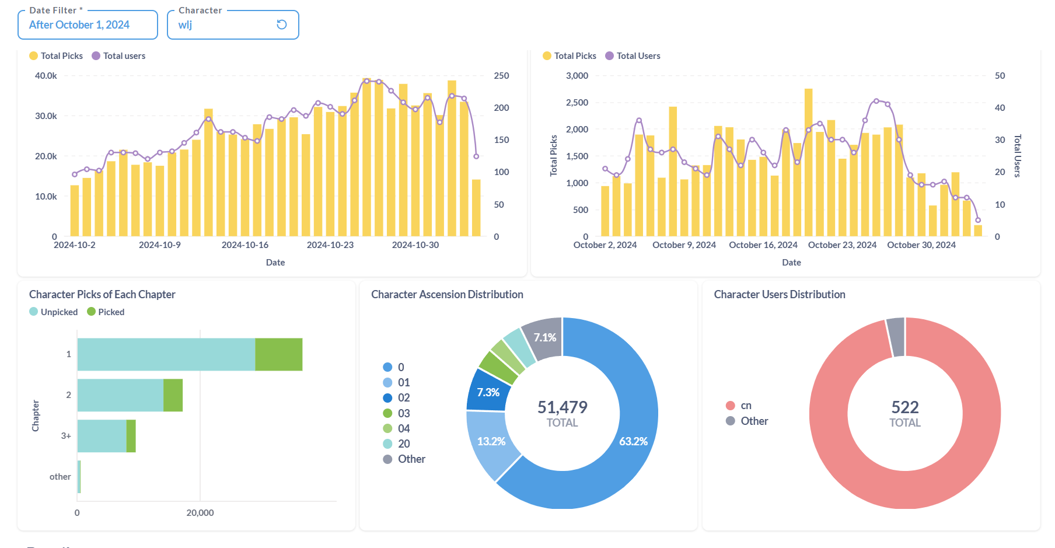The image size is (1055, 548).
Task: Click Chapter 1 green 'Picked' bar segment
Action: click(x=279, y=354)
